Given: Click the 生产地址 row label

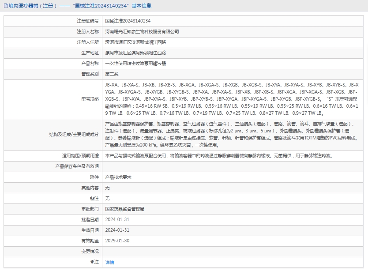Looking at the screenshot, I should click(90, 53).
